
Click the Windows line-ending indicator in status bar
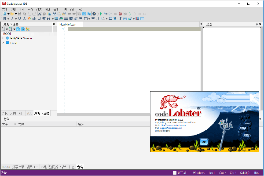click(199, 173)
